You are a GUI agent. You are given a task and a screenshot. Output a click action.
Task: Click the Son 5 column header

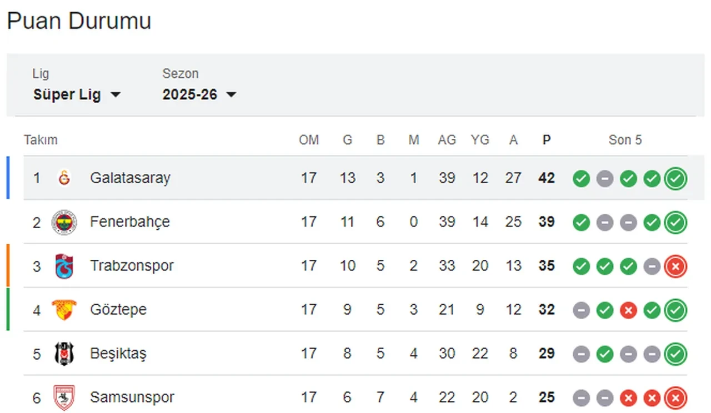[x=625, y=140]
